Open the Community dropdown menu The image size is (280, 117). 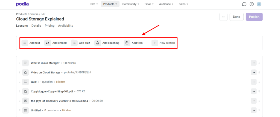coord(131,4)
